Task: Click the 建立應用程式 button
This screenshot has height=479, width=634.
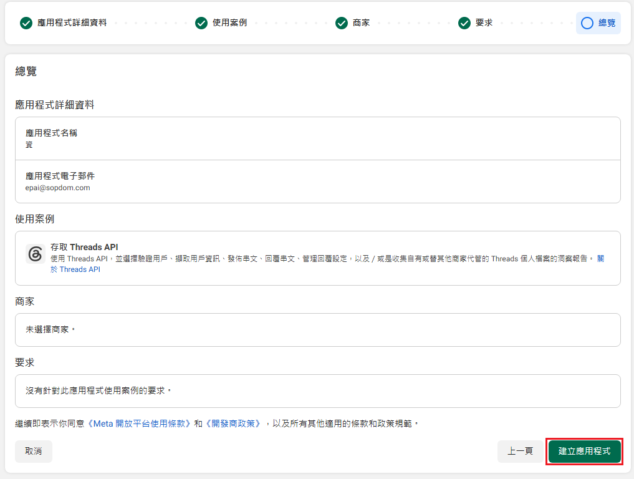Action: 584,451
